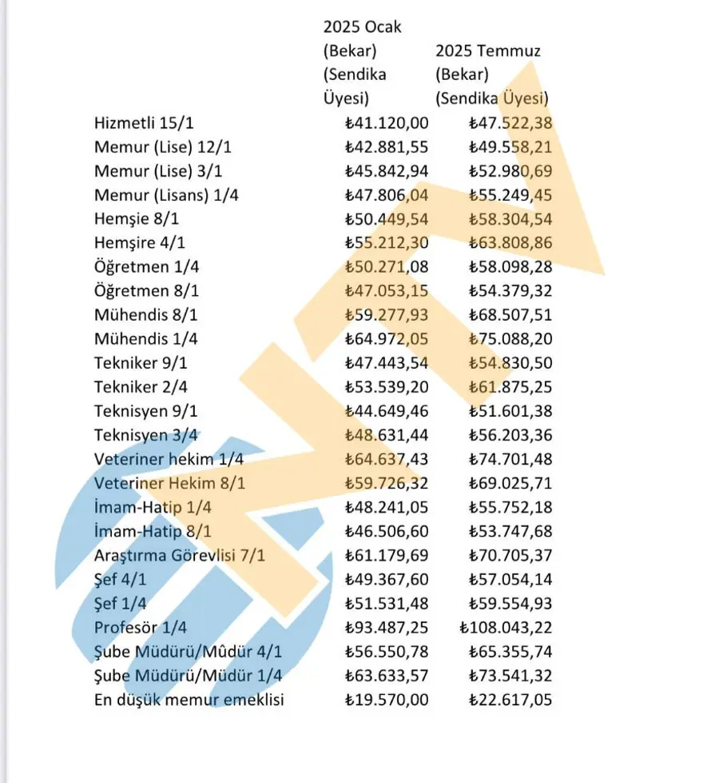Viewport: 703px width, 783px height.
Task: Select the "Hemşire 4/1" row label
Action: [141, 243]
